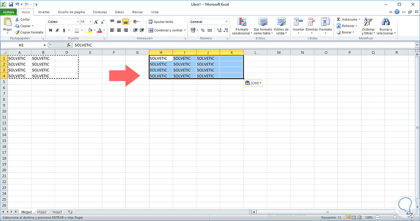Switch to Hoja2 sheet tab
Viewport: 420px width, 221px height.
42,212
